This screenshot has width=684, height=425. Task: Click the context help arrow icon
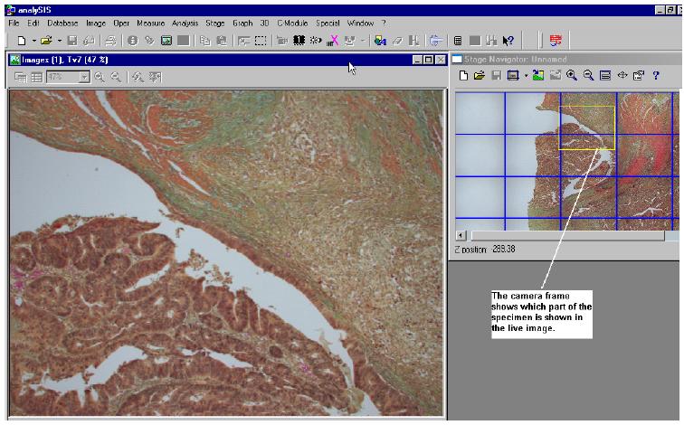point(508,41)
